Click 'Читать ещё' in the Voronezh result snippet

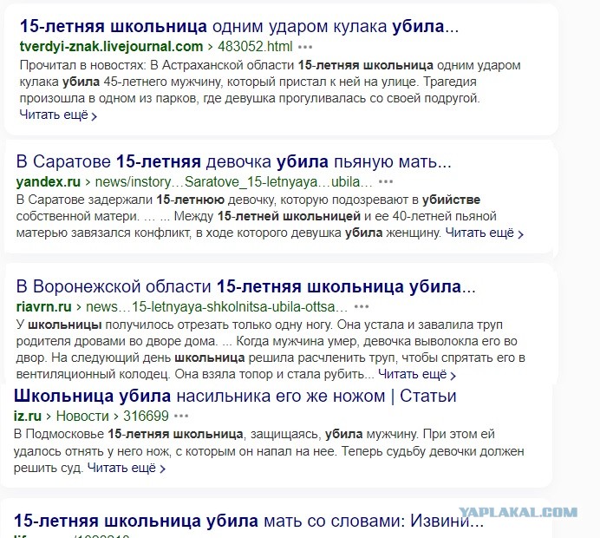[417, 374]
